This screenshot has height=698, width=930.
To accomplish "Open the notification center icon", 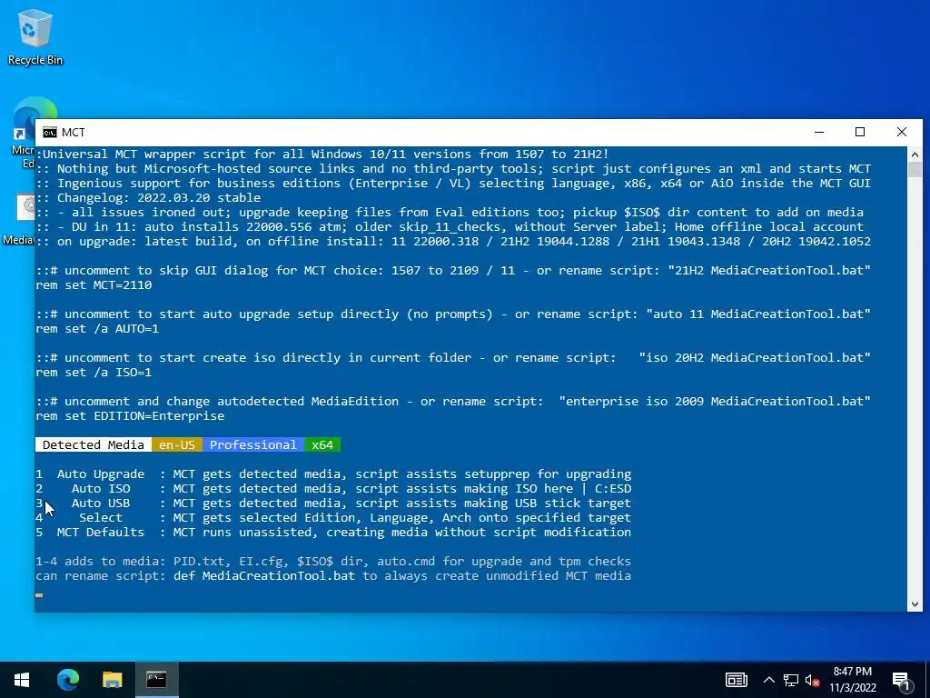I will [901, 681].
